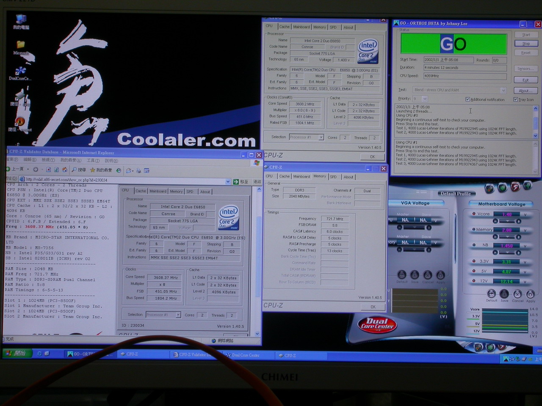Toggle Additional notification checkbox in ORTHOS

coord(468,99)
